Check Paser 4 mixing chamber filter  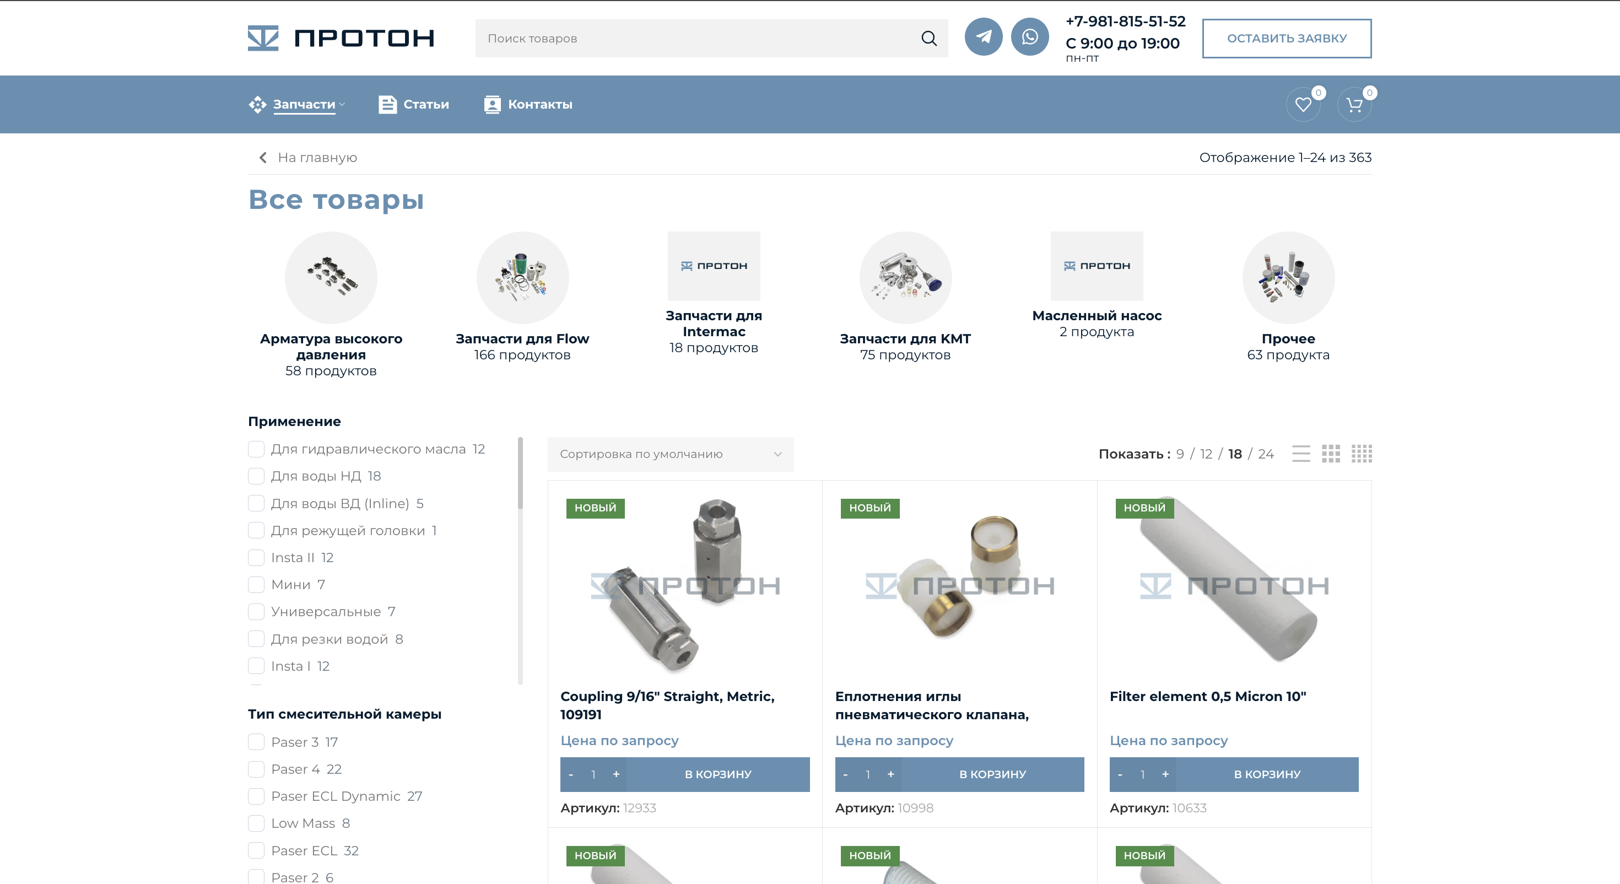tap(256, 769)
